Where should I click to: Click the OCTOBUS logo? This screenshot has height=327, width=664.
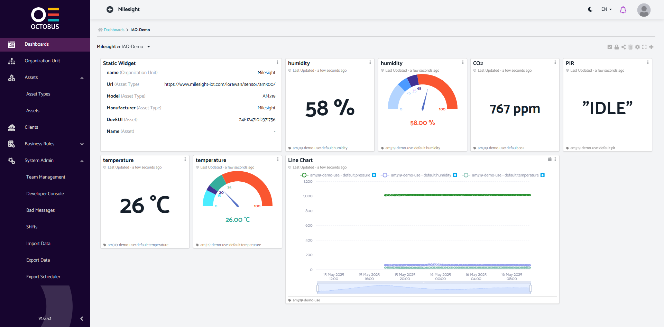[x=45, y=19]
